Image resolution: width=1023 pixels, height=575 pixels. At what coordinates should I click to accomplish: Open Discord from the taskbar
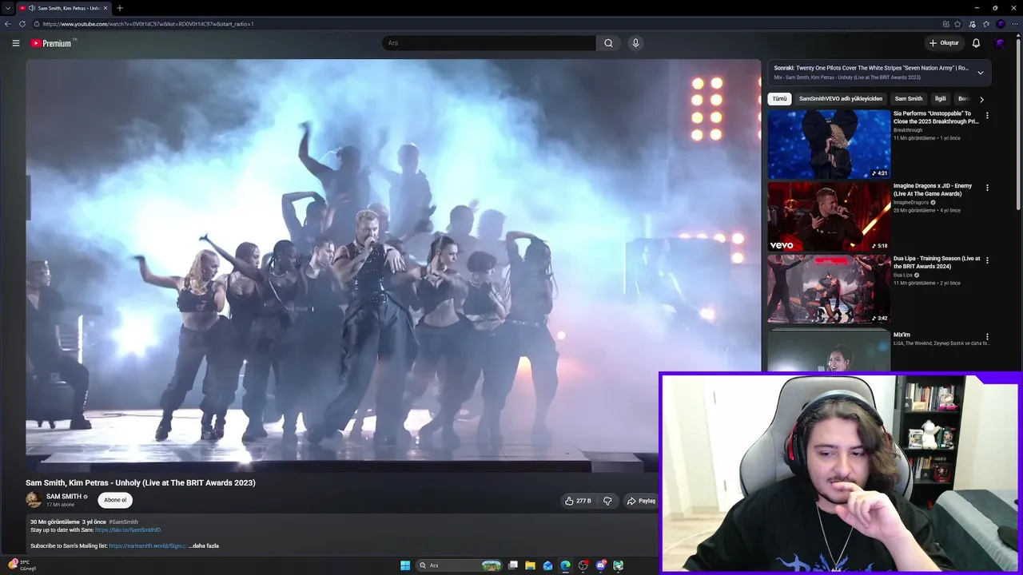[x=600, y=565]
